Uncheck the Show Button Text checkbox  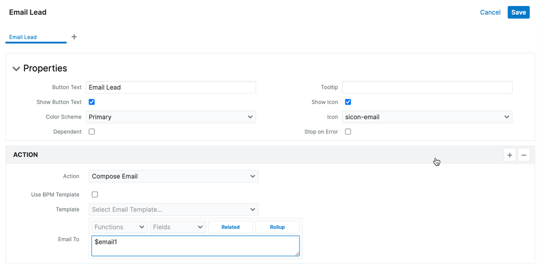pos(92,102)
